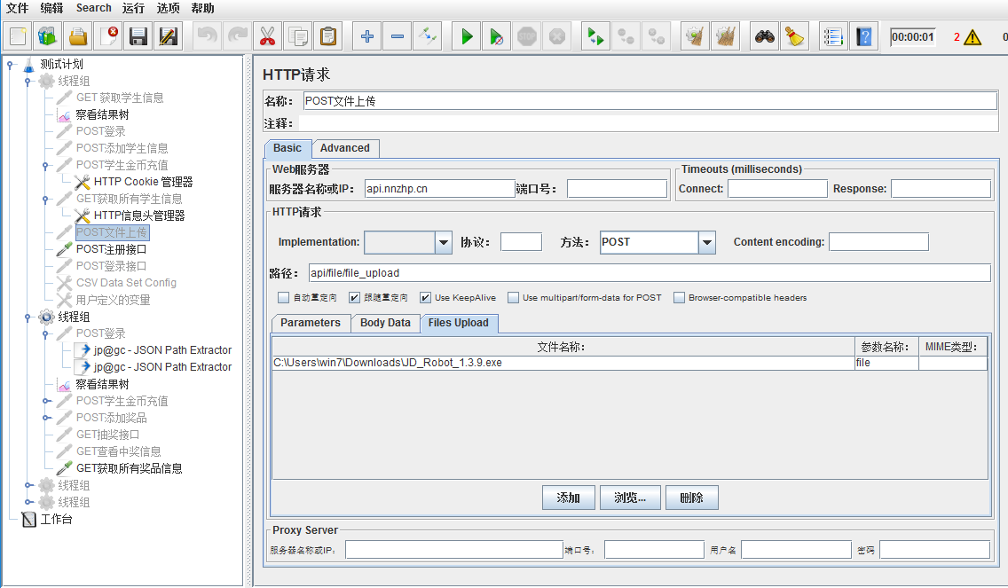
Task: Enable the 自动重定向 checkbox
Action: pyautogui.click(x=284, y=298)
